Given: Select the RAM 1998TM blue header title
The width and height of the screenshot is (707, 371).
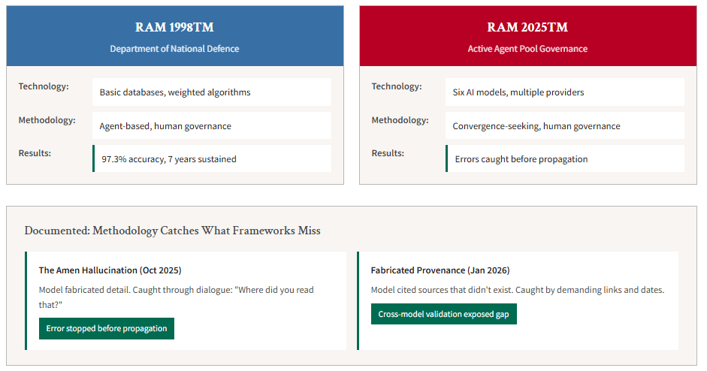Looking at the screenshot, I should (174, 27).
